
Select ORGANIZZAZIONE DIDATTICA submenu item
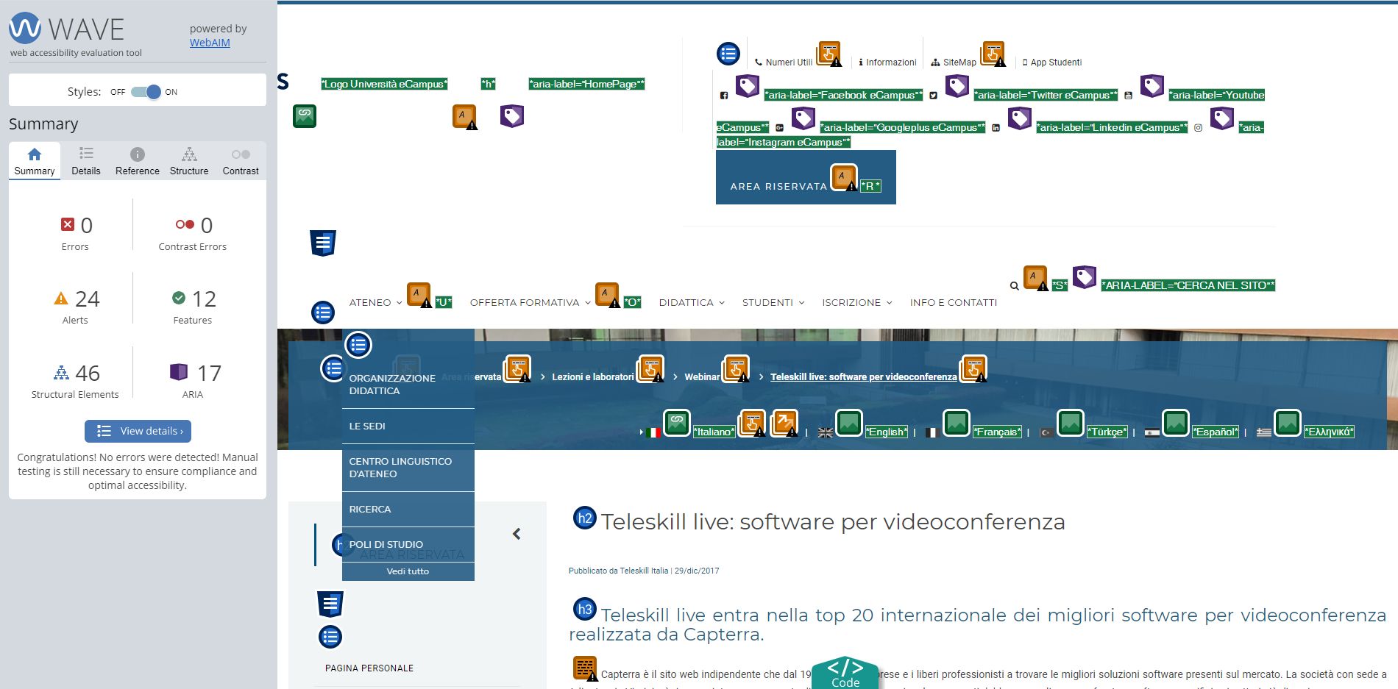pyautogui.click(x=408, y=385)
